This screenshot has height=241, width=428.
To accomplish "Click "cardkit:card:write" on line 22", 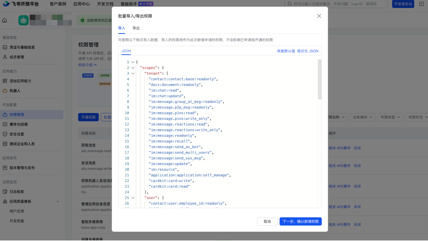I will click(170, 181).
